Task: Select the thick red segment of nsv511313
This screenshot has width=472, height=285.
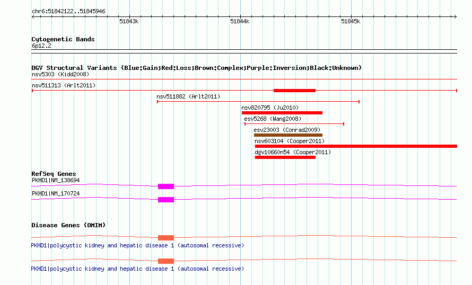Action: coord(294,91)
